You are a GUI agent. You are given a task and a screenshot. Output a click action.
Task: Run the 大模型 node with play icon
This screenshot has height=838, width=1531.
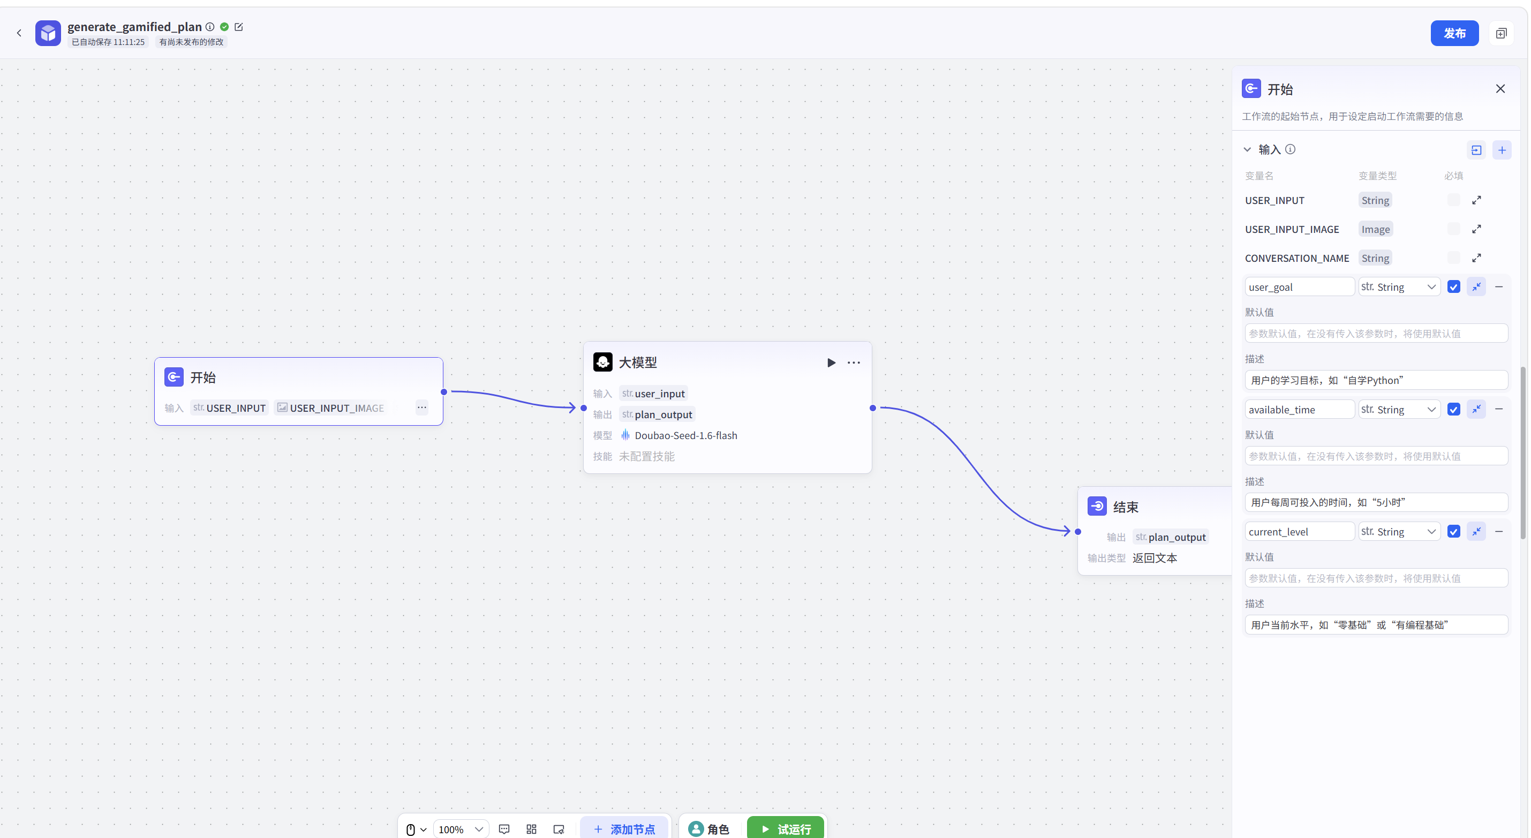point(831,363)
